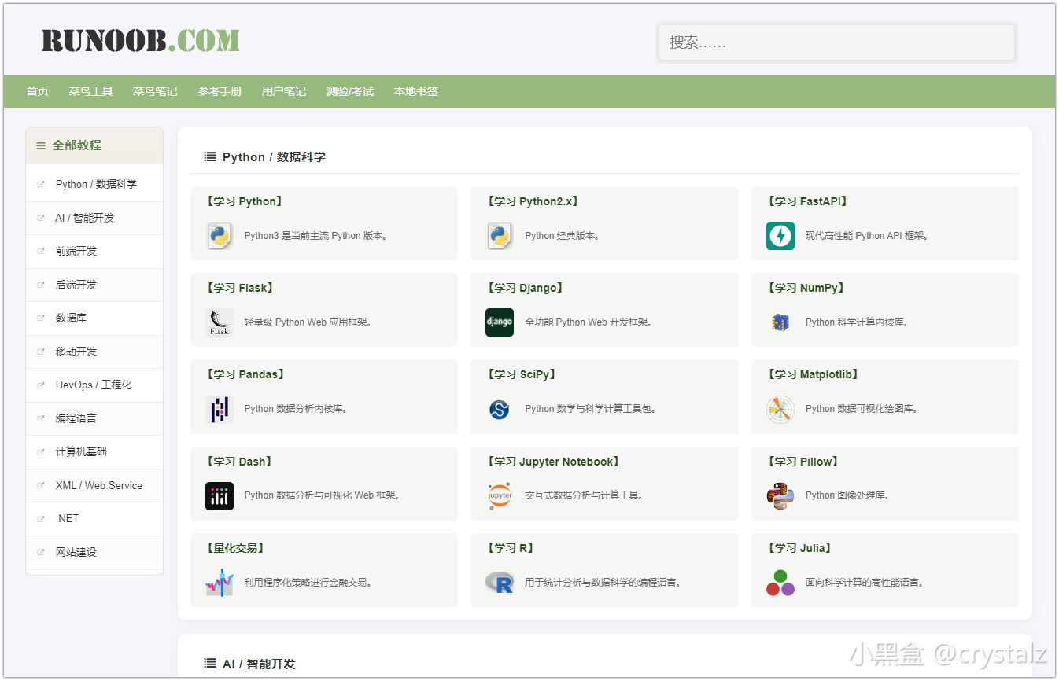Click the 全部教程 sidebar header text
The width and height of the screenshot is (1059, 681).
[x=77, y=145]
